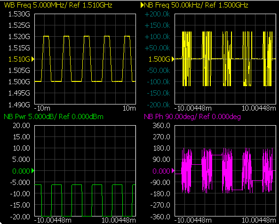Select the NB Freq trace title
The width and height of the screenshot is (279, 224).
point(196,5)
